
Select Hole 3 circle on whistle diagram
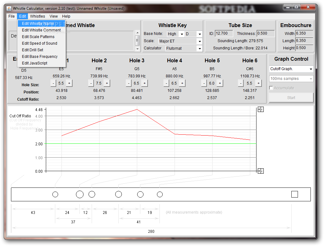point(92,194)
